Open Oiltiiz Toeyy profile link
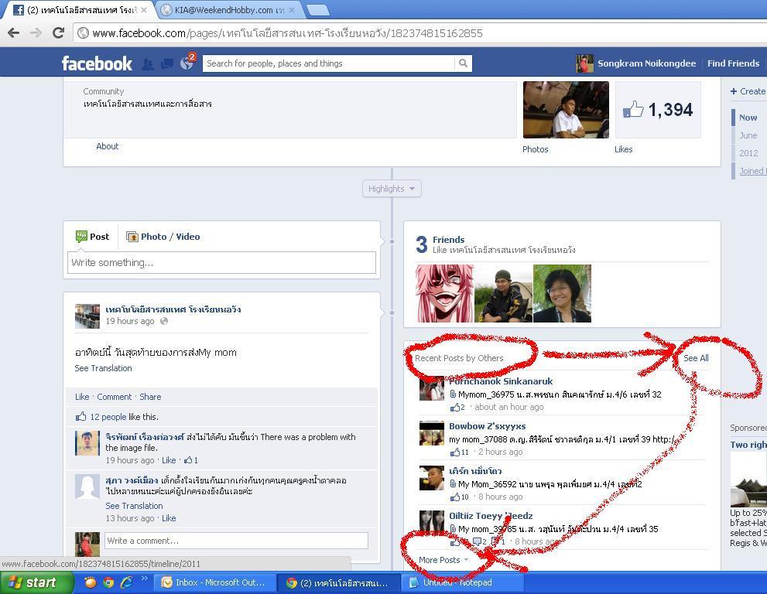This screenshot has width=767, height=594. coord(491,516)
